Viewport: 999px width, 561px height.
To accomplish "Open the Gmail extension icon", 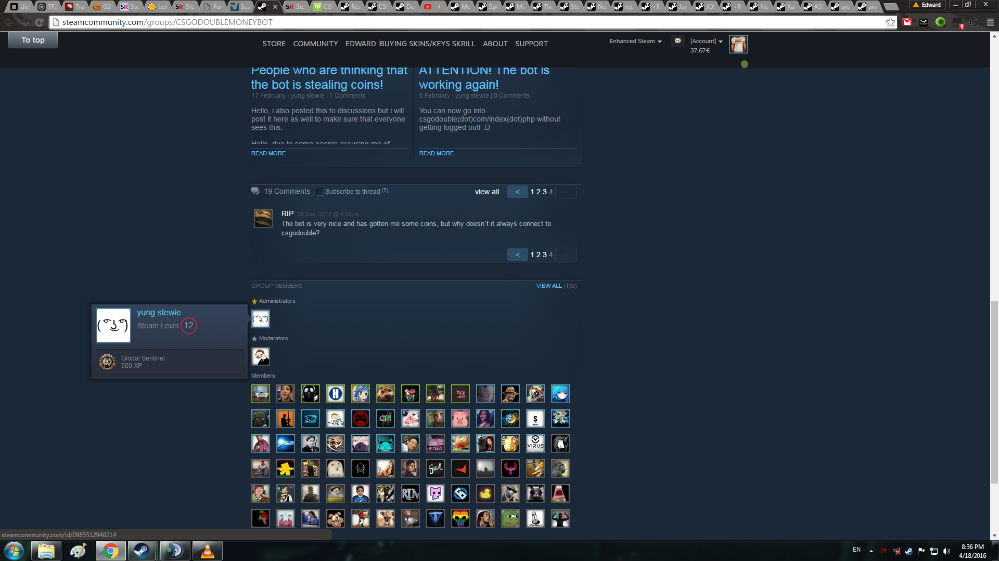I will [x=907, y=22].
